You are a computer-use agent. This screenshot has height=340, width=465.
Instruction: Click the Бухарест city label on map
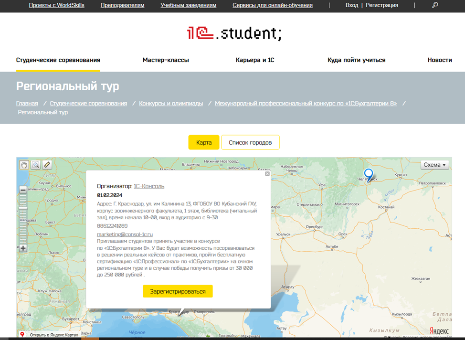coord(71,319)
